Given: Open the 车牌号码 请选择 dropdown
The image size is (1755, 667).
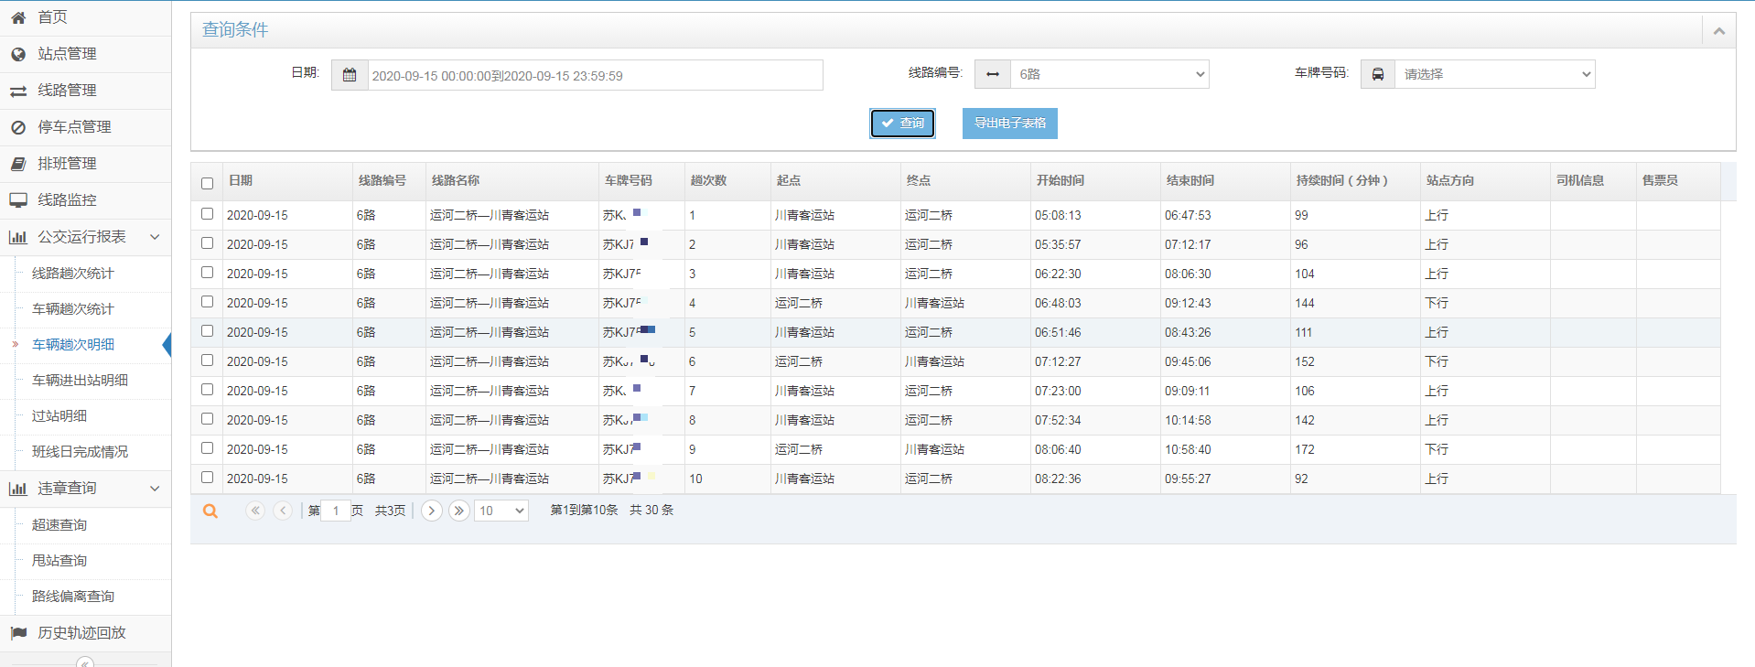Looking at the screenshot, I should [1495, 74].
